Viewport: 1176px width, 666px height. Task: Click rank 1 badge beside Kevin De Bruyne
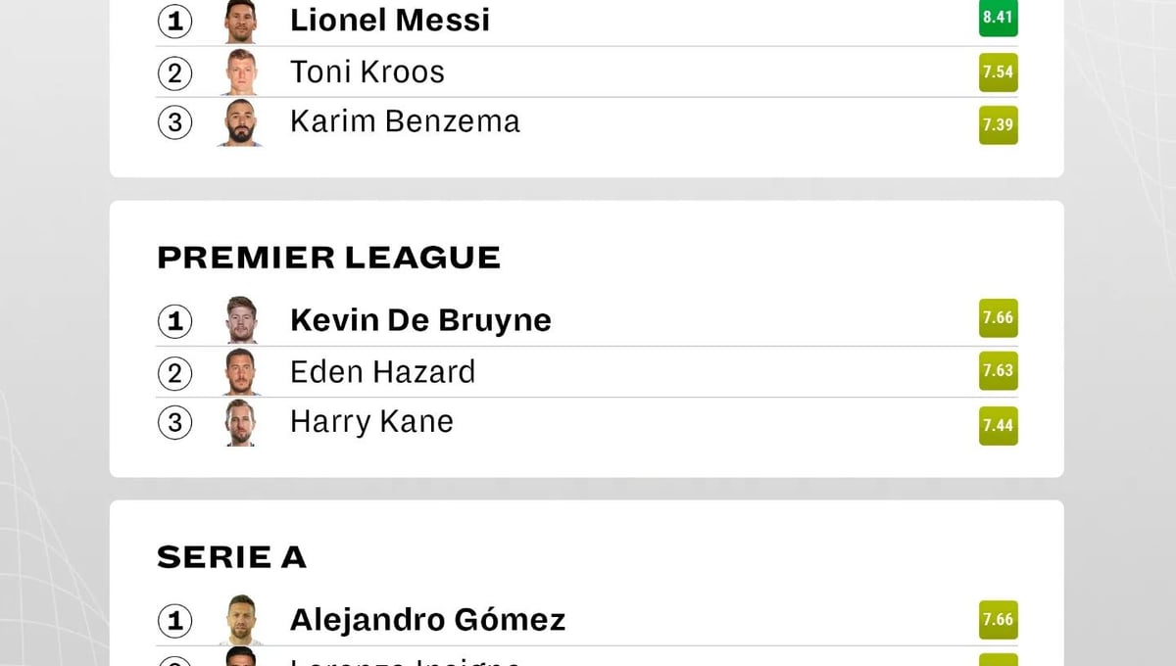(x=174, y=321)
